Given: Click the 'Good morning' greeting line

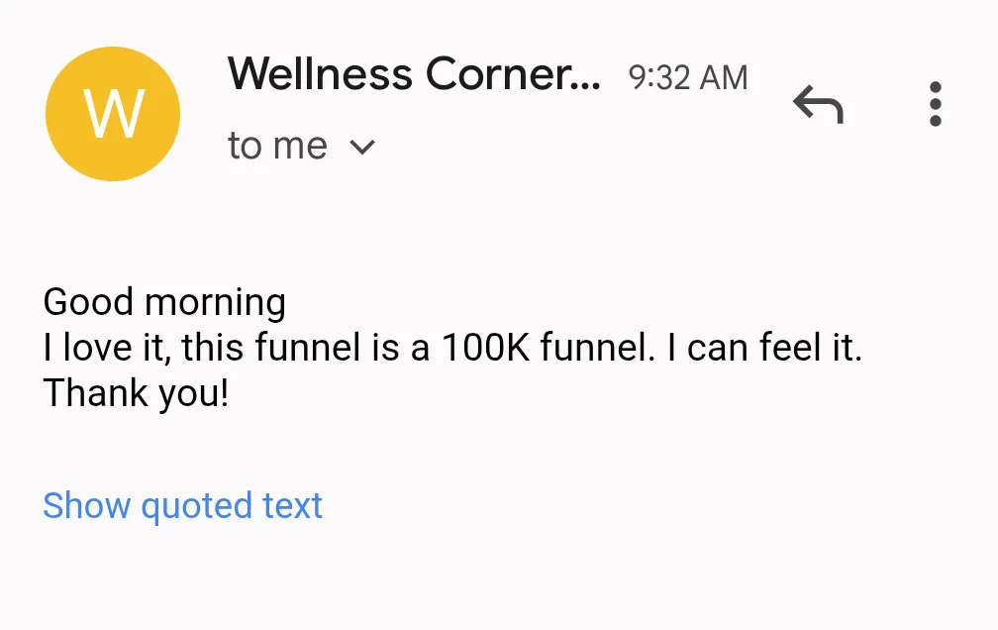Looking at the screenshot, I should click(164, 301).
